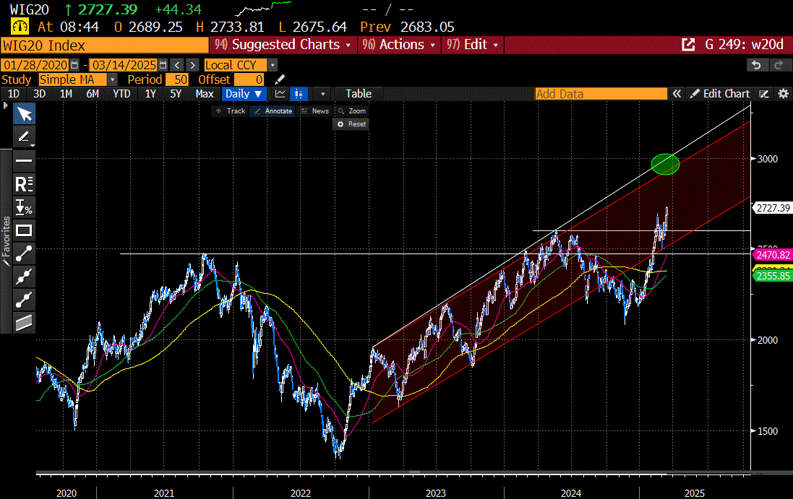Set range to 6M
This screenshot has height=499, width=793.
[x=93, y=94]
